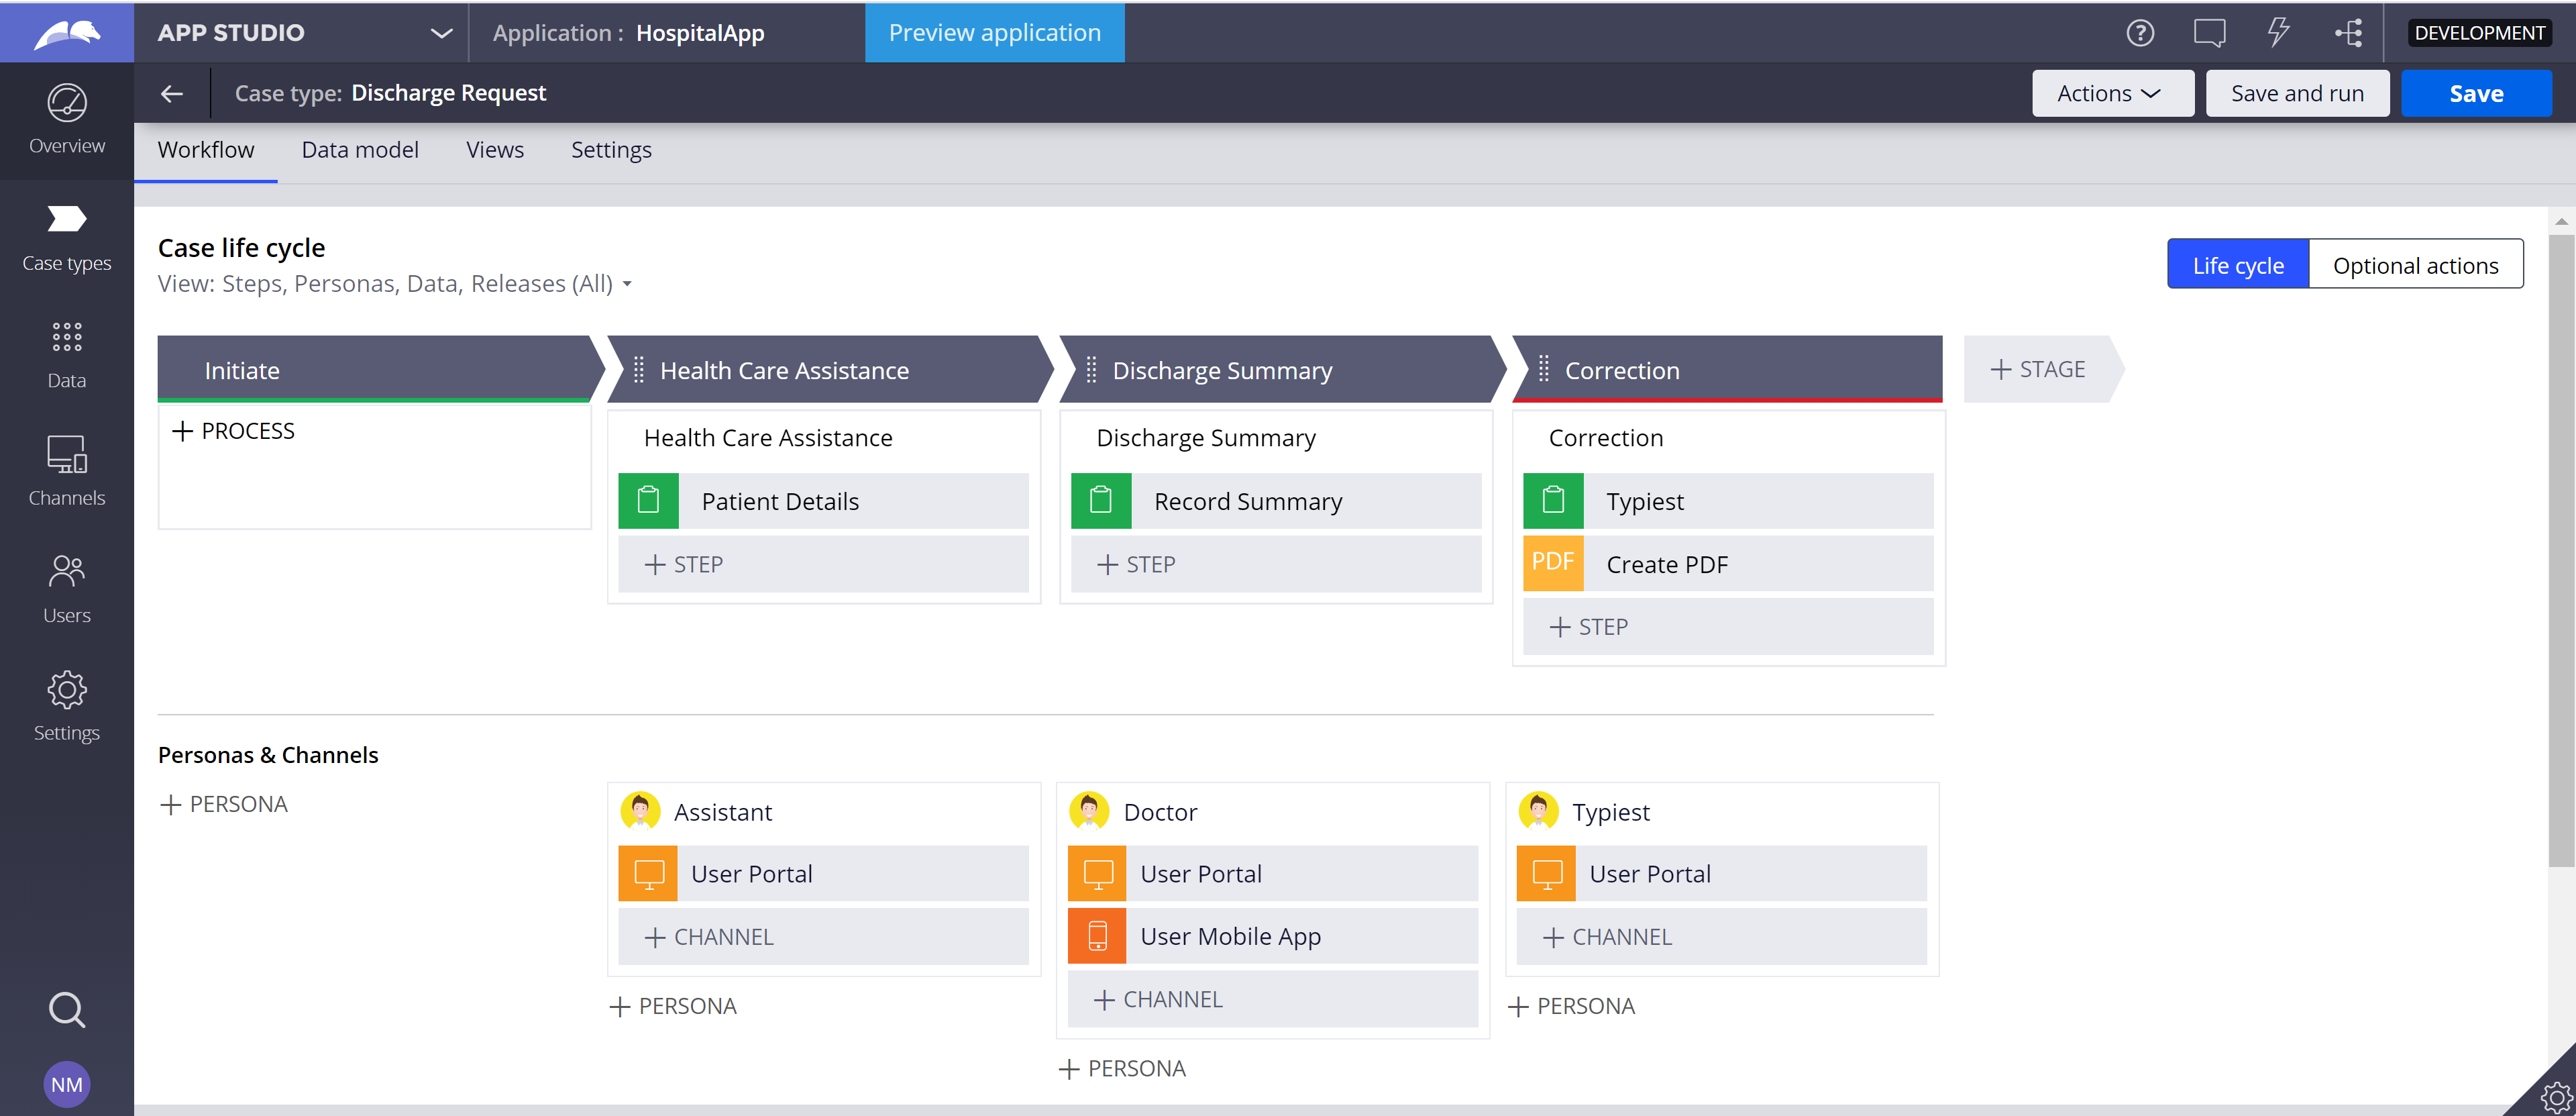Select the Life cycle toggle
The width and height of the screenshot is (2576, 1116).
pos(2237,265)
